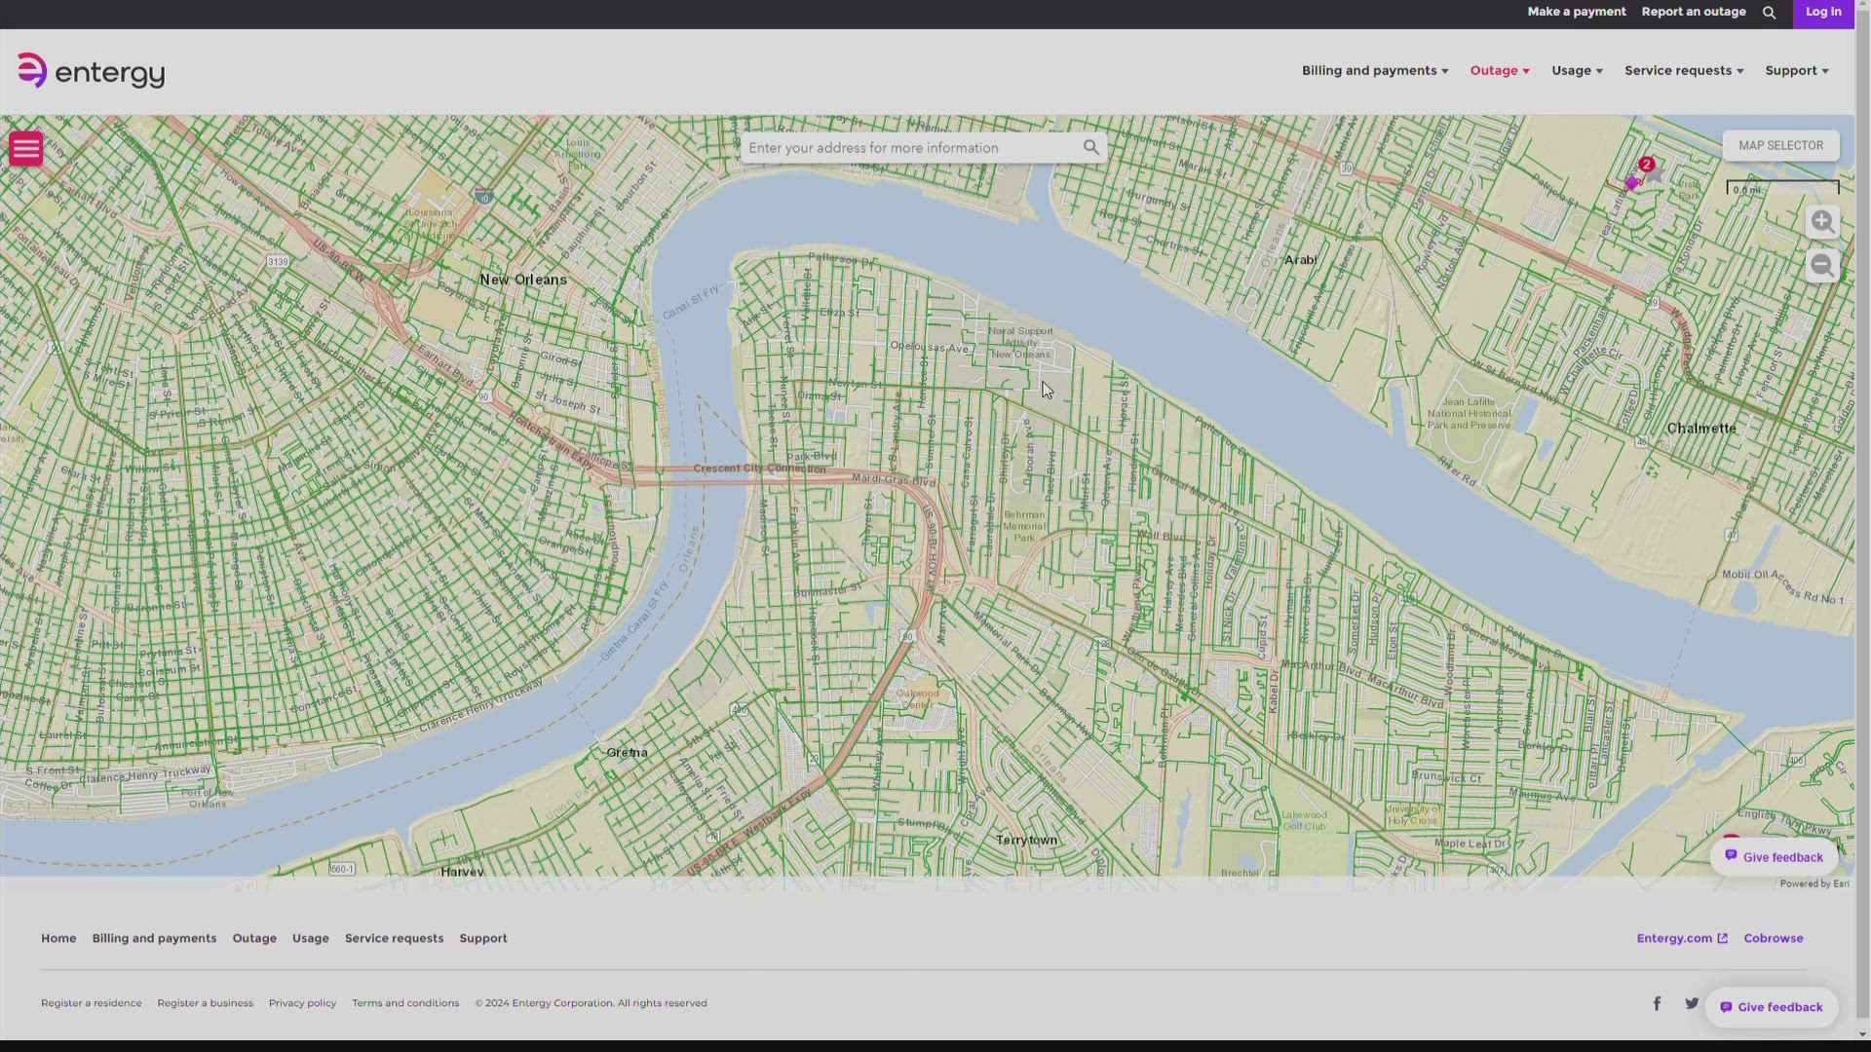Viewport: 1871px width, 1052px height.
Task: Open footer Support link
Action: coord(483,938)
